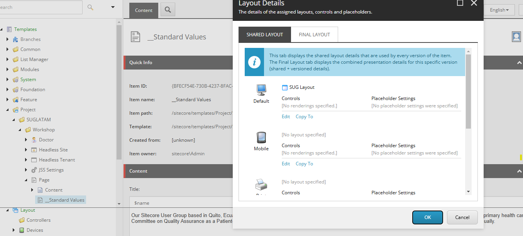This screenshot has height=236, width=523.
Task: Collapse the Templates tree node
Action: tap(1, 29)
